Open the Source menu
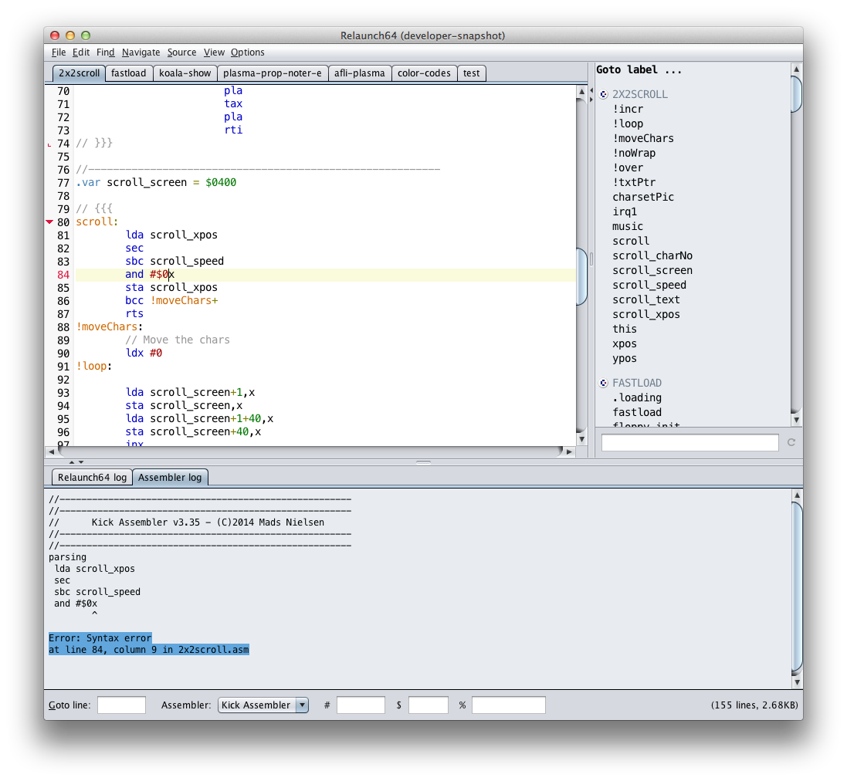This screenshot has height=781, width=847. coord(181,52)
